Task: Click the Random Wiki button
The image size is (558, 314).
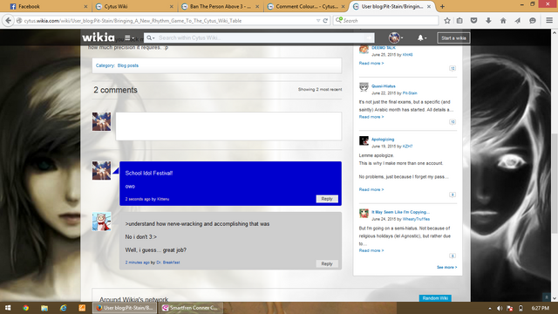Action: click(x=435, y=298)
